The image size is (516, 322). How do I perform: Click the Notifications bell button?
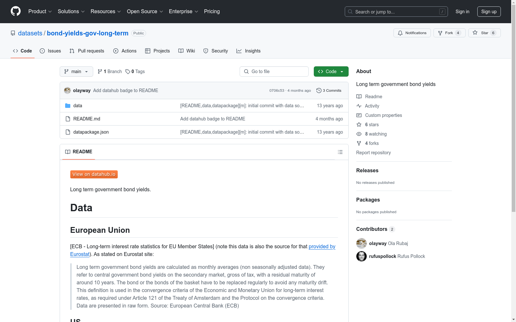(412, 33)
